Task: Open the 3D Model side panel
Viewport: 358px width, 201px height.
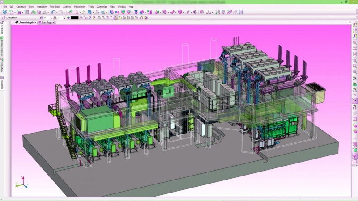Action: pos(2,28)
